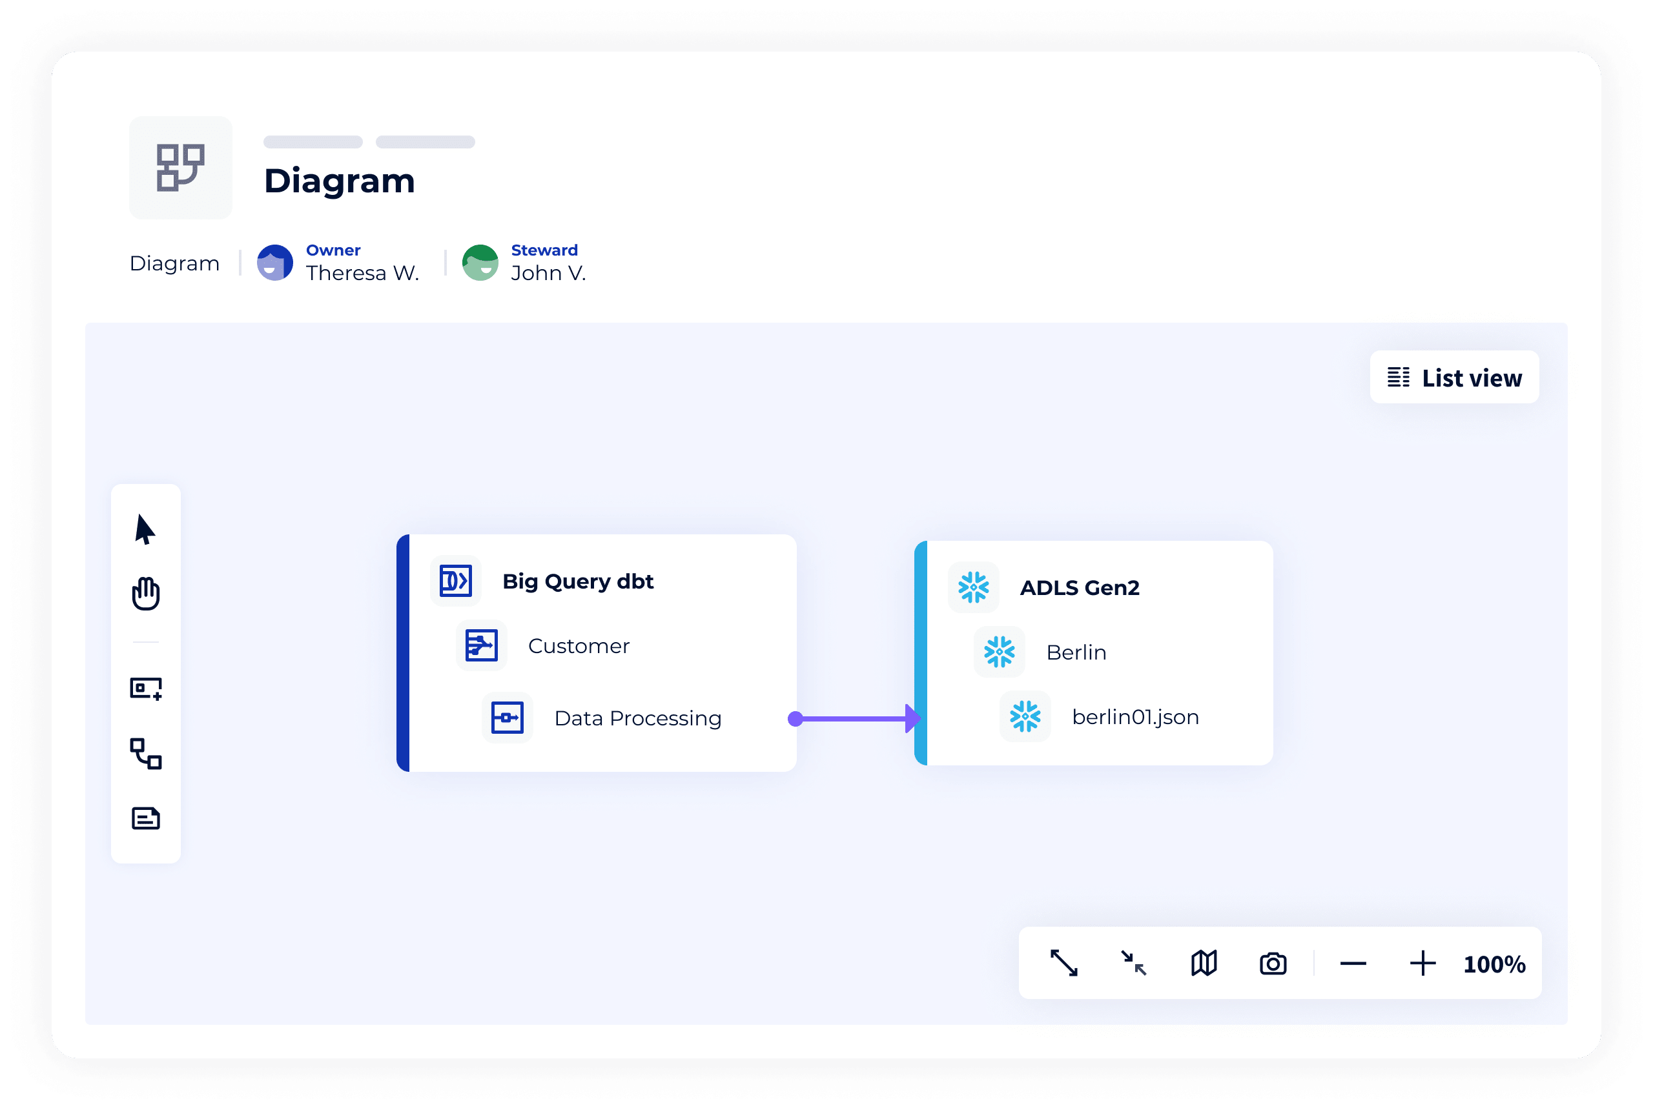Screen dimensions: 1653x1110
Task: Select the berlin01.json row label
Action: coord(1135,717)
